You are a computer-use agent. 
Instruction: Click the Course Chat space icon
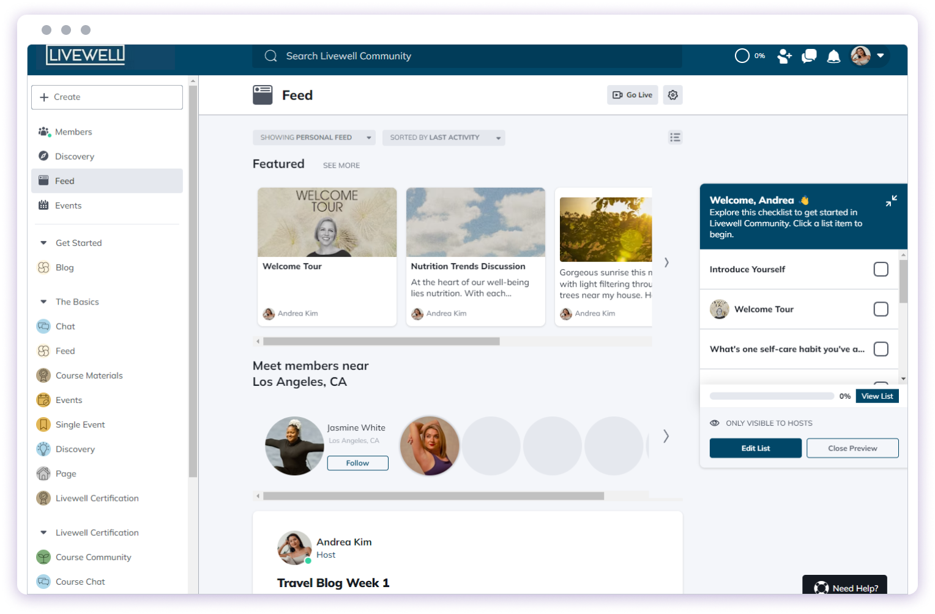coord(43,581)
